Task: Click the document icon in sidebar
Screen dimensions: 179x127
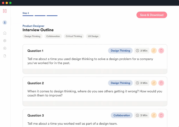Action: (x=5, y=56)
